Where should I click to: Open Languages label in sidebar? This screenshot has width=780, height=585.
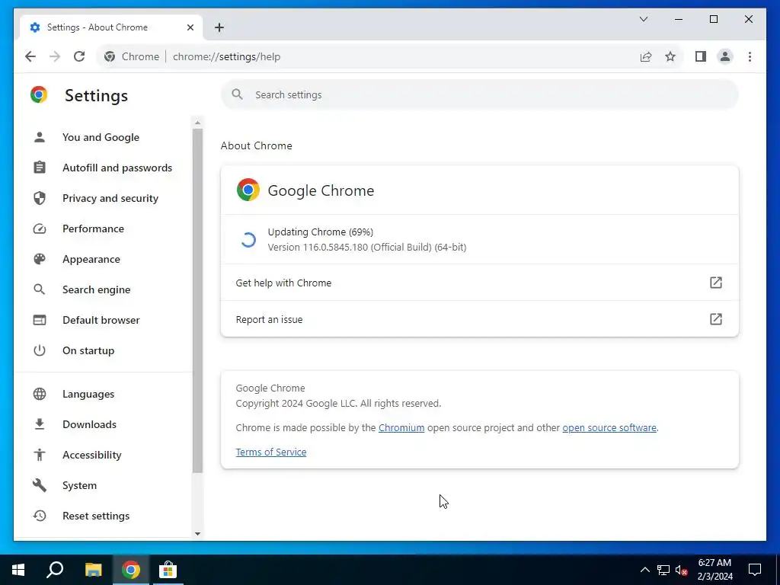[x=88, y=394]
